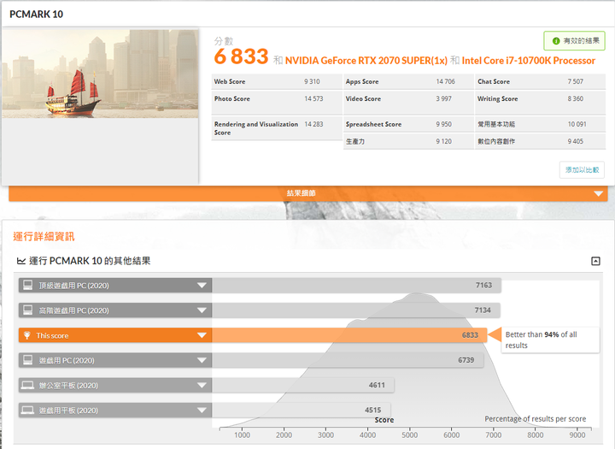Click the 添加以比較 button
This screenshot has height=449, width=615.
click(x=582, y=170)
